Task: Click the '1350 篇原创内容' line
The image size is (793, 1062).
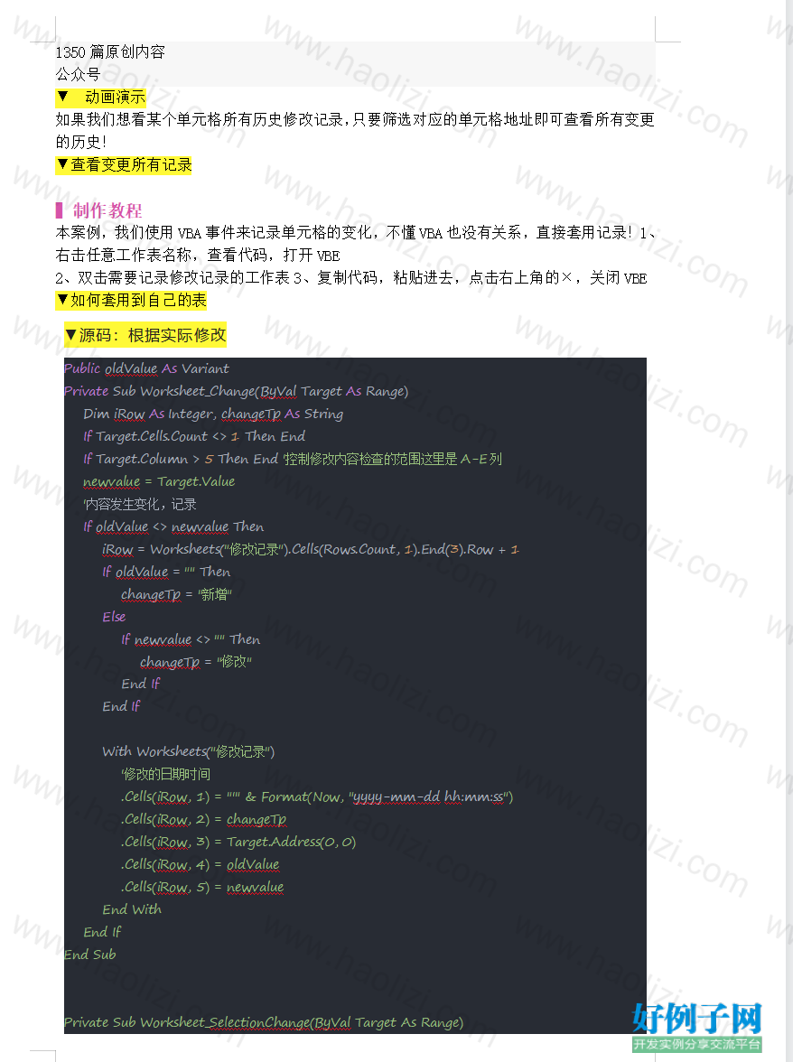Action: coord(110,52)
